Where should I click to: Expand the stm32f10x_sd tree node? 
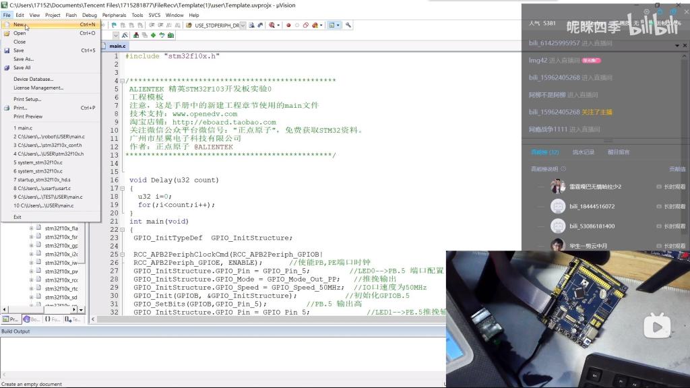click(x=31, y=297)
